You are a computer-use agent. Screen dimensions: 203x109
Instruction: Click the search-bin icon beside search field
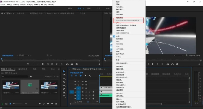31,77
